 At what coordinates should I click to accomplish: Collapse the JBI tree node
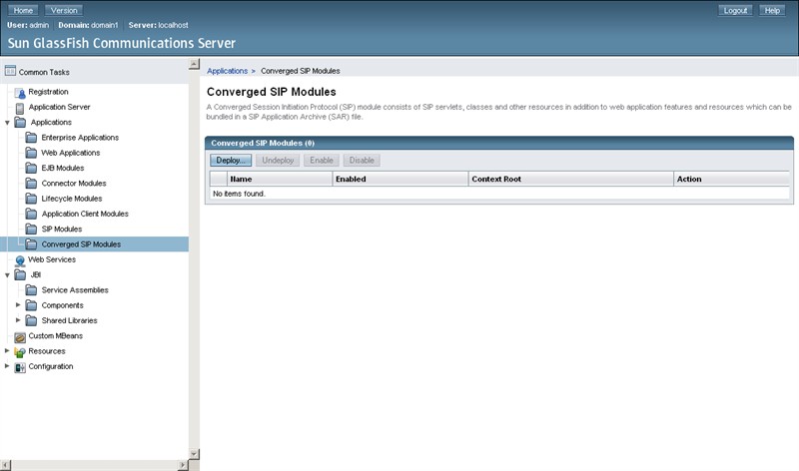pyautogui.click(x=7, y=275)
